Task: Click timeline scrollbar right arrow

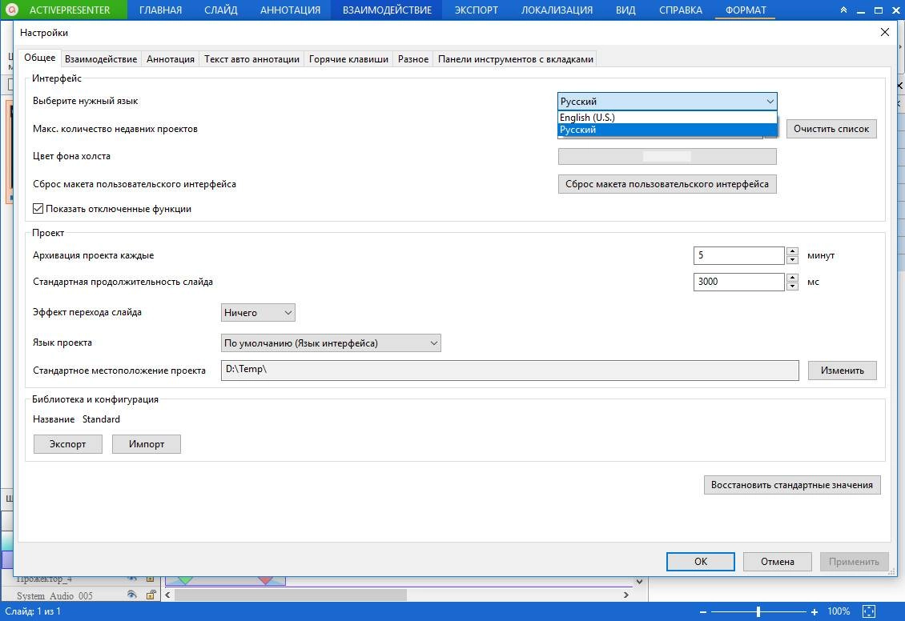Action: pyautogui.click(x=626, y=595)
